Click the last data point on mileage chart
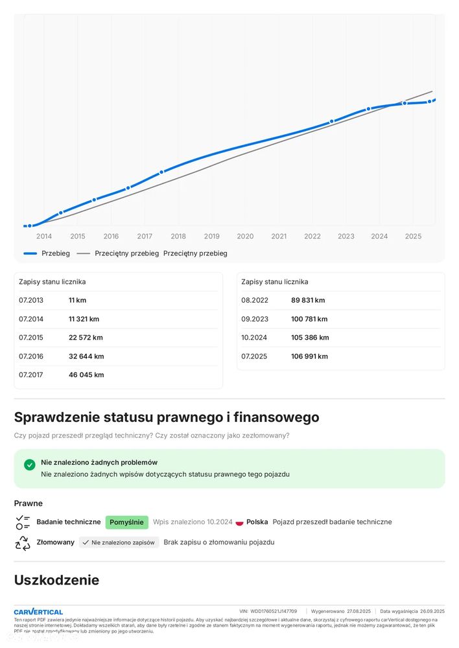The width and height of the screenshot is (459, 648). click(x=429, y=101)
